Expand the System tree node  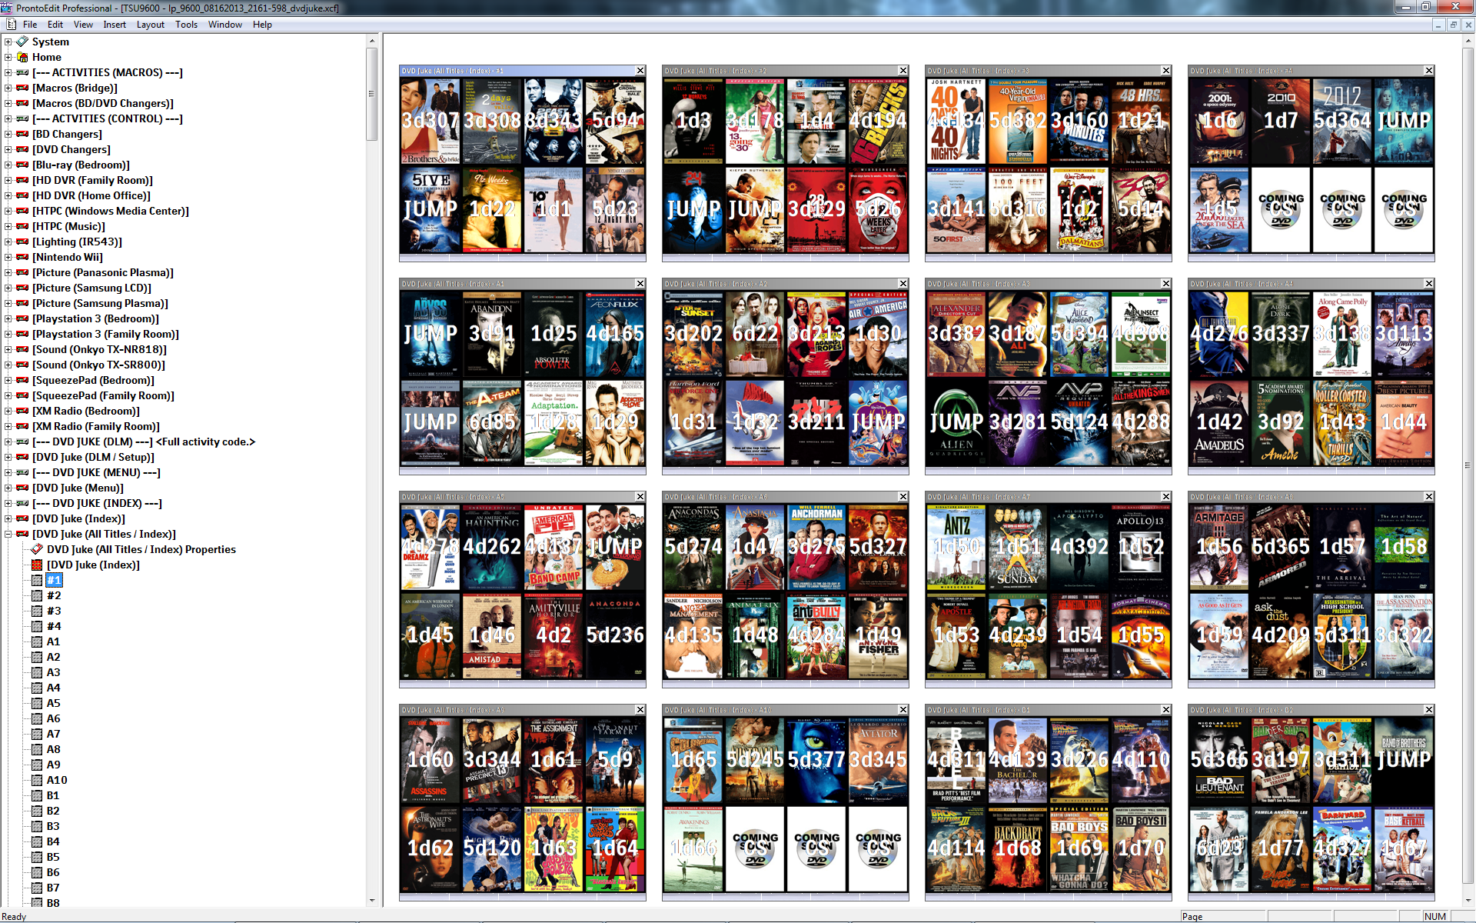8,42
